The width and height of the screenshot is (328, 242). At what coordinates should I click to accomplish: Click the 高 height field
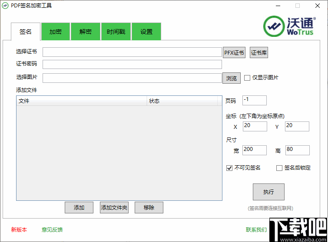click(298, 150)
